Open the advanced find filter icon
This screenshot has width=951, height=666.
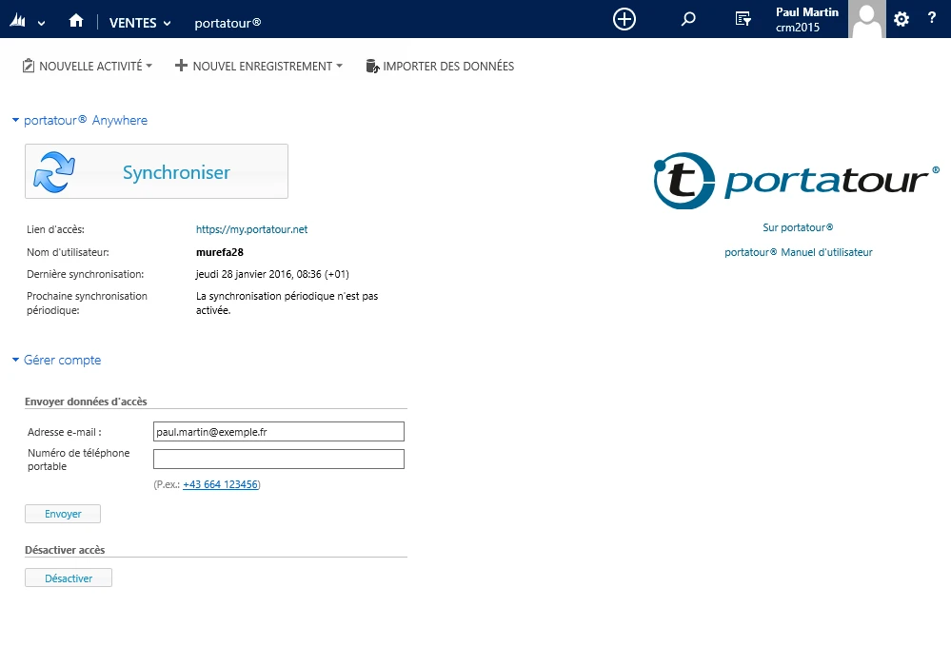coord(743,19)
